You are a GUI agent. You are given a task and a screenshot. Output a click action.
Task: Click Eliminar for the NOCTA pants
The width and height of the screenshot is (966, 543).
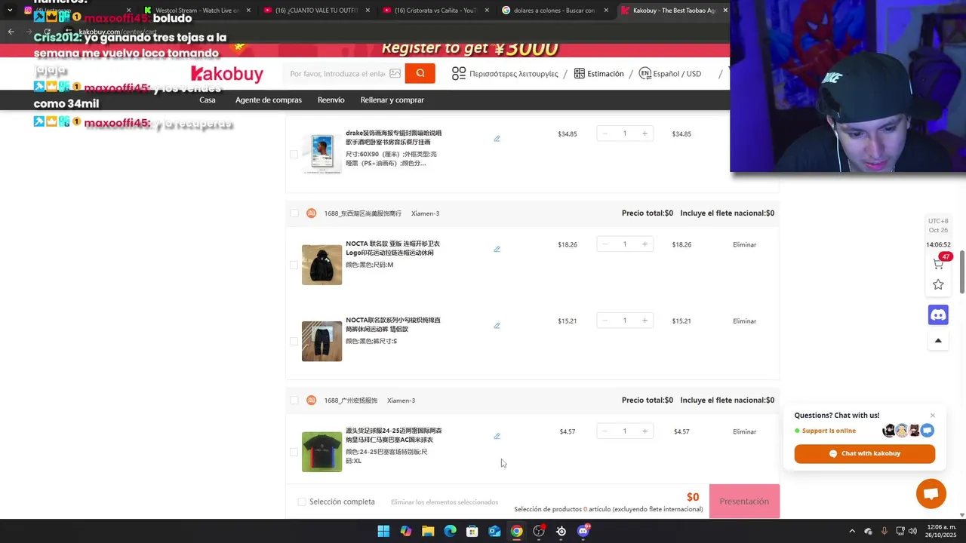click(x=744, y=321)
